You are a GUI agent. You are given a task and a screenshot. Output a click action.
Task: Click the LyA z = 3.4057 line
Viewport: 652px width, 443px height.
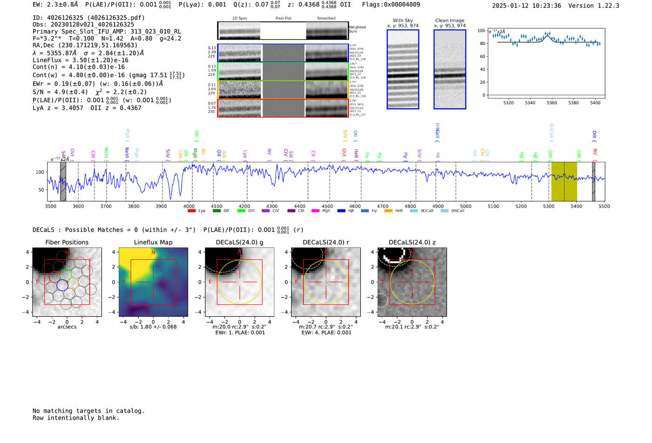[x=87, y=108]
